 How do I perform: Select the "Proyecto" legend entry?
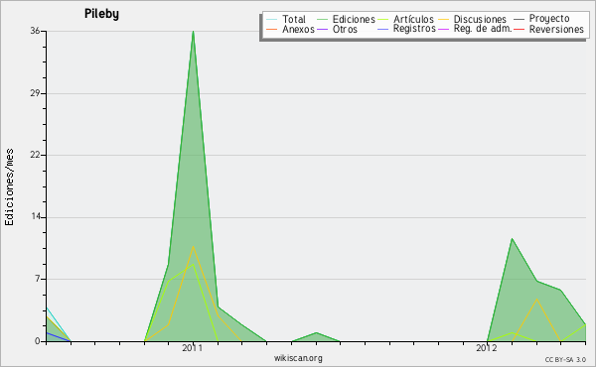tap(549, 19)
